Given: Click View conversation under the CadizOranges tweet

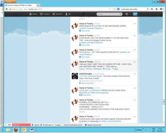Looking at the screenshot, I should click(86, 83).
